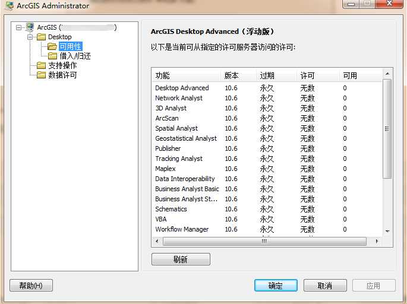Click the 确定 OK button
Screen dimensions: 407x304
click(276, 286)
